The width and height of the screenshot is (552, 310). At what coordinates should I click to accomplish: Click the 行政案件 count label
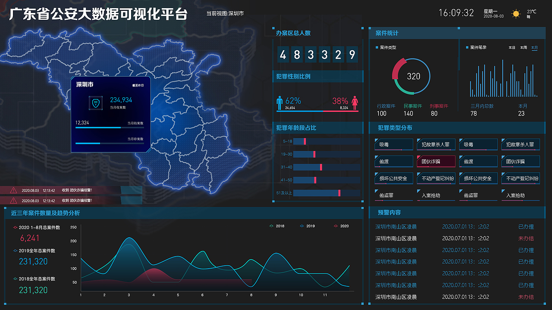(386, 106)
